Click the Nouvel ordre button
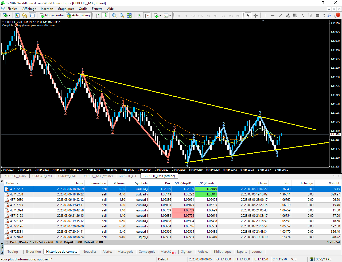 click(52, 15)
